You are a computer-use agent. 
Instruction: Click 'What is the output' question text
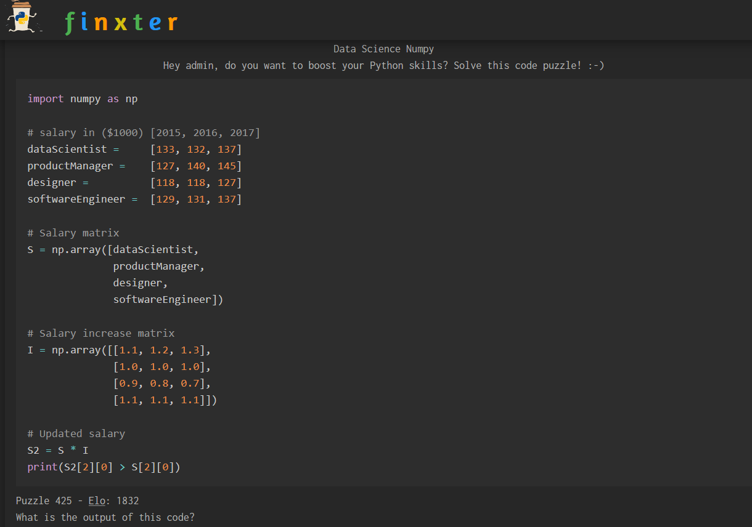coord(105,517)
